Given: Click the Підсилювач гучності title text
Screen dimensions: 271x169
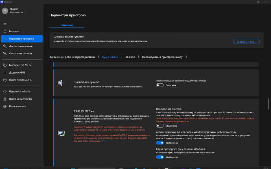Looking at the screenshot, I should (x=87, y=82).
